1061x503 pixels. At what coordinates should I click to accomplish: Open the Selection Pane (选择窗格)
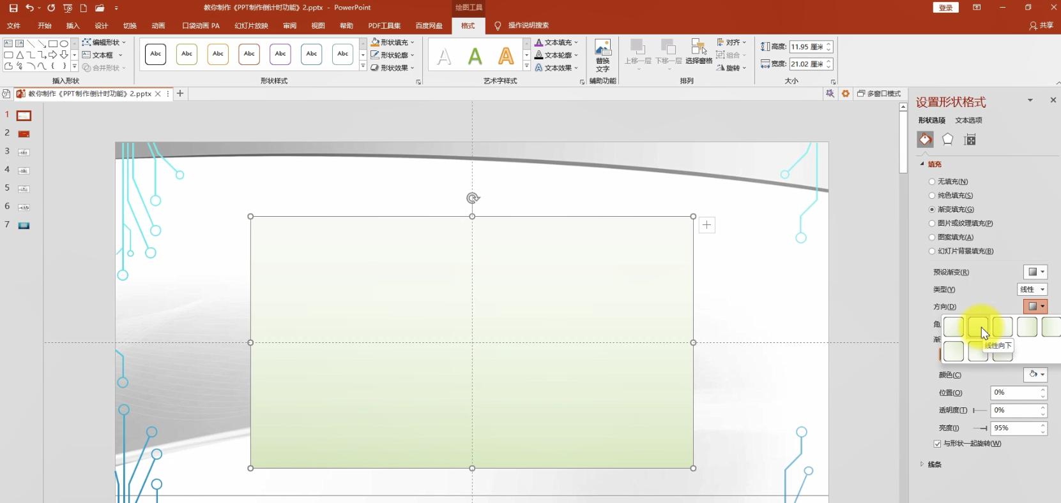(698, 52)
